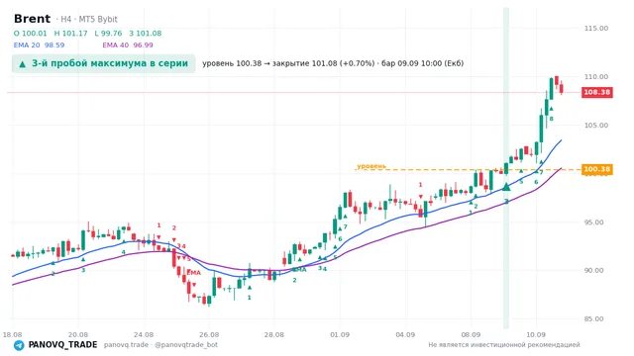Click the highlighted vertical signal bar
The height and width of the screenshot is (356, 634).
[506, 167]
